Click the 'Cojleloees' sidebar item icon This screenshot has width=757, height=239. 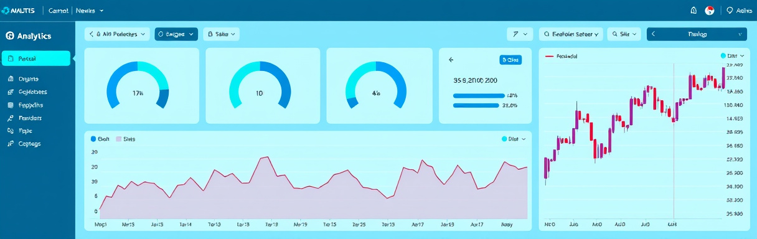point(11,92)
